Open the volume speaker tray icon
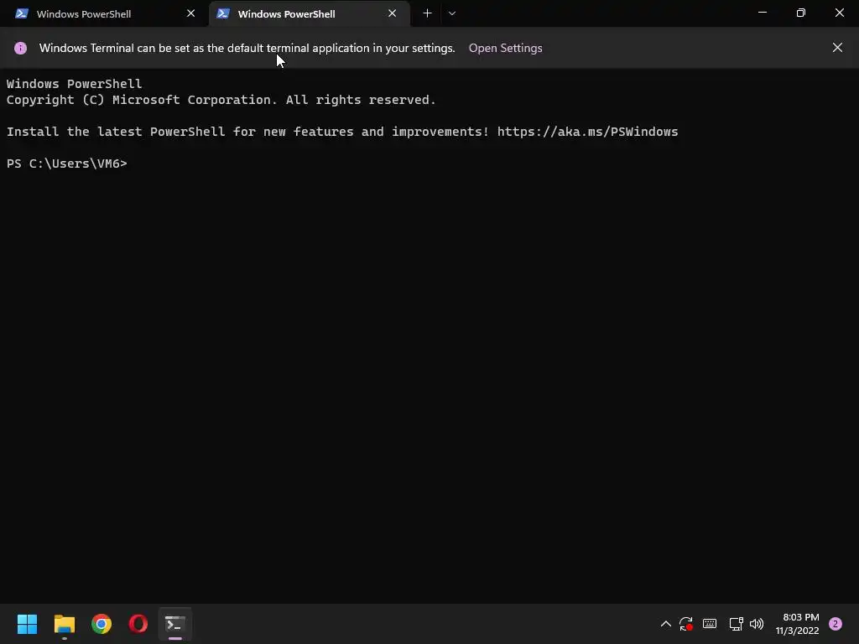The height and width of the screenshot is (644, 859). pyautogui.click(x=757, y=624)
